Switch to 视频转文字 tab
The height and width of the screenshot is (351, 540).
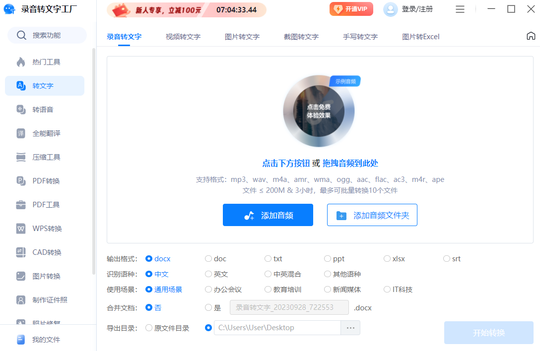click(183, 37)
